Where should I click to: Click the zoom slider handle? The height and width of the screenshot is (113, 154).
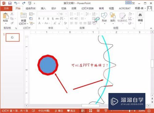(x=129, y=111)
